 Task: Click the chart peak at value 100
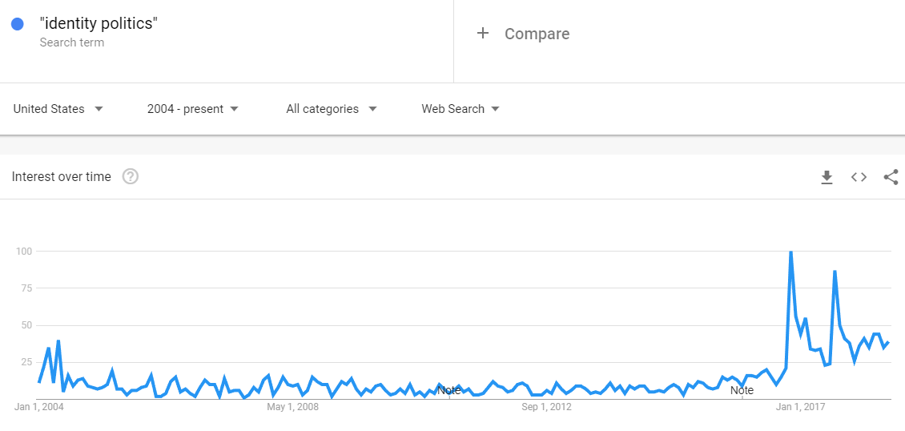tap(790, 252)
